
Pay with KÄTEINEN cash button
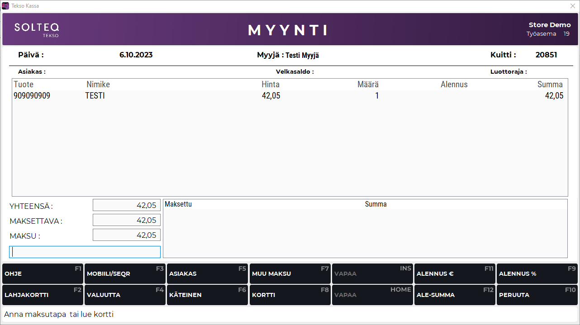point(207,295)
